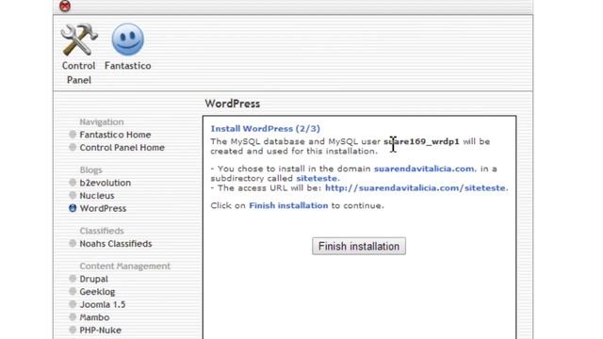Click the bullet next to Noahs Classifieds
The width and height of the screenshot is (603, 339).
[73, 243]
